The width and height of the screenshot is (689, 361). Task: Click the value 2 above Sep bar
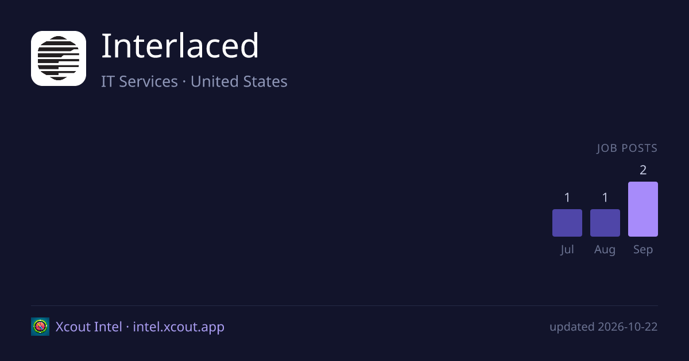point(643,170)
